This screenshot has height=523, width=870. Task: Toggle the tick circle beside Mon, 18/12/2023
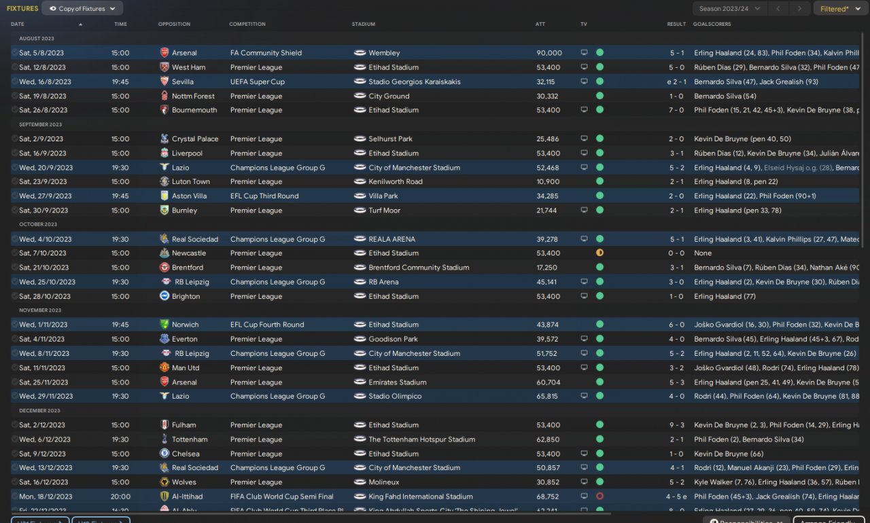point(15,497)
